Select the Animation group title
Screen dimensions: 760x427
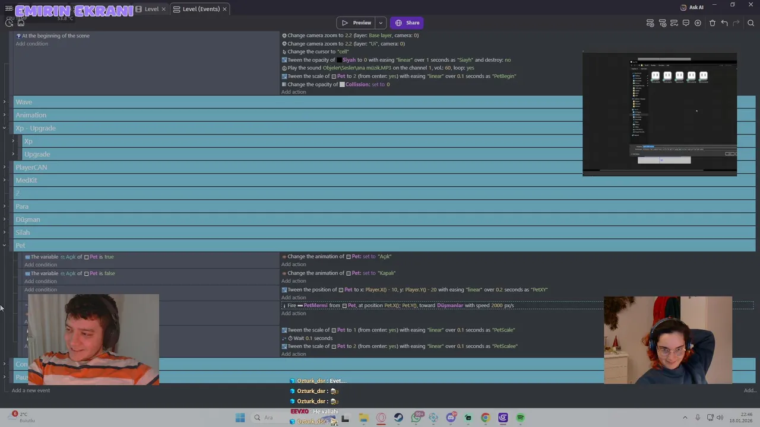coord(31,115)
